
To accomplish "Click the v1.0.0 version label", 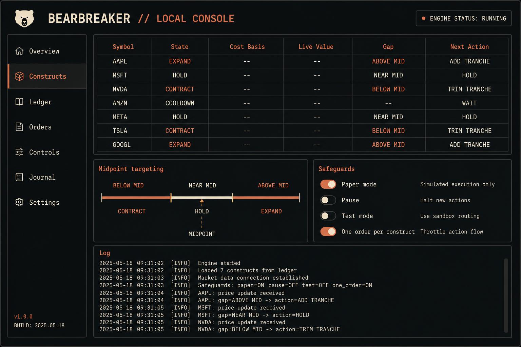I will click(23, 317).
